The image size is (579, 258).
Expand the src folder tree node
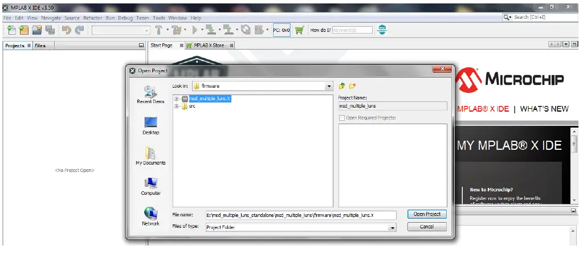(x=177, y=107)
